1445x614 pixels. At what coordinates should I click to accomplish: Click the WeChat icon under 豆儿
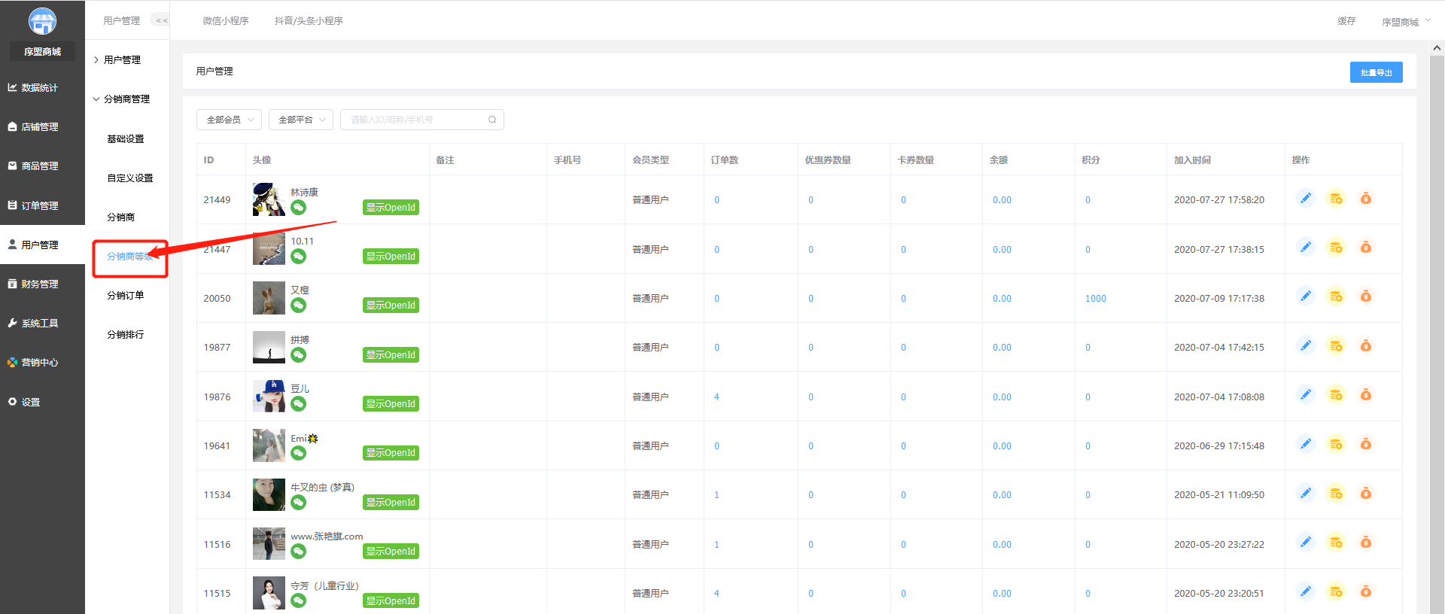[299, 404]
